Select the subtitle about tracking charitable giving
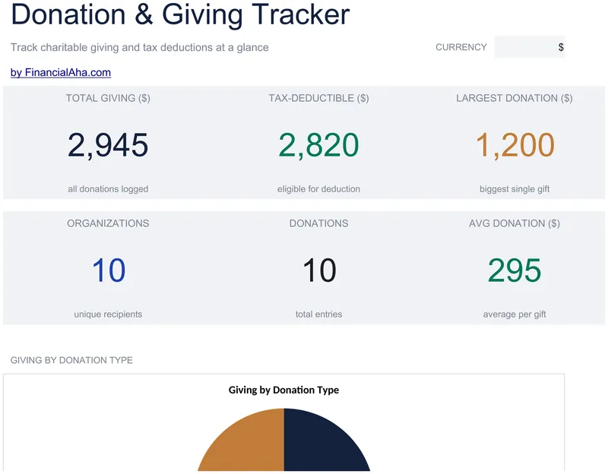The image size is (608, 474). pos(140,47)
